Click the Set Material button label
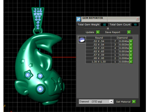Image resolution: width=149 pixels, height=112 pixels. (x=123, y=102)
